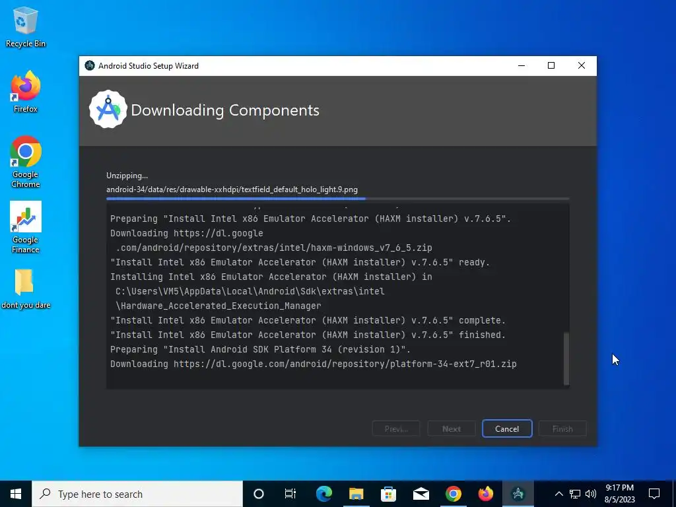
Task: Click the disabled Finish button
Action: [562, 428]
